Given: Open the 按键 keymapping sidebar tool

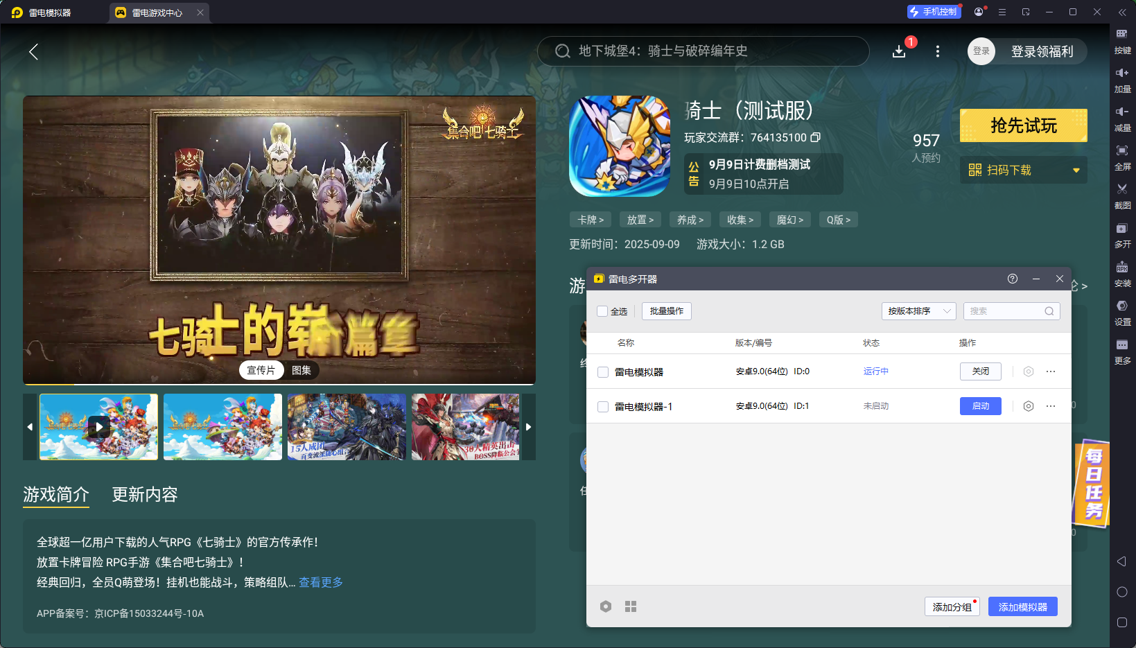Looking at the screenshot, I should [1122, 40].
